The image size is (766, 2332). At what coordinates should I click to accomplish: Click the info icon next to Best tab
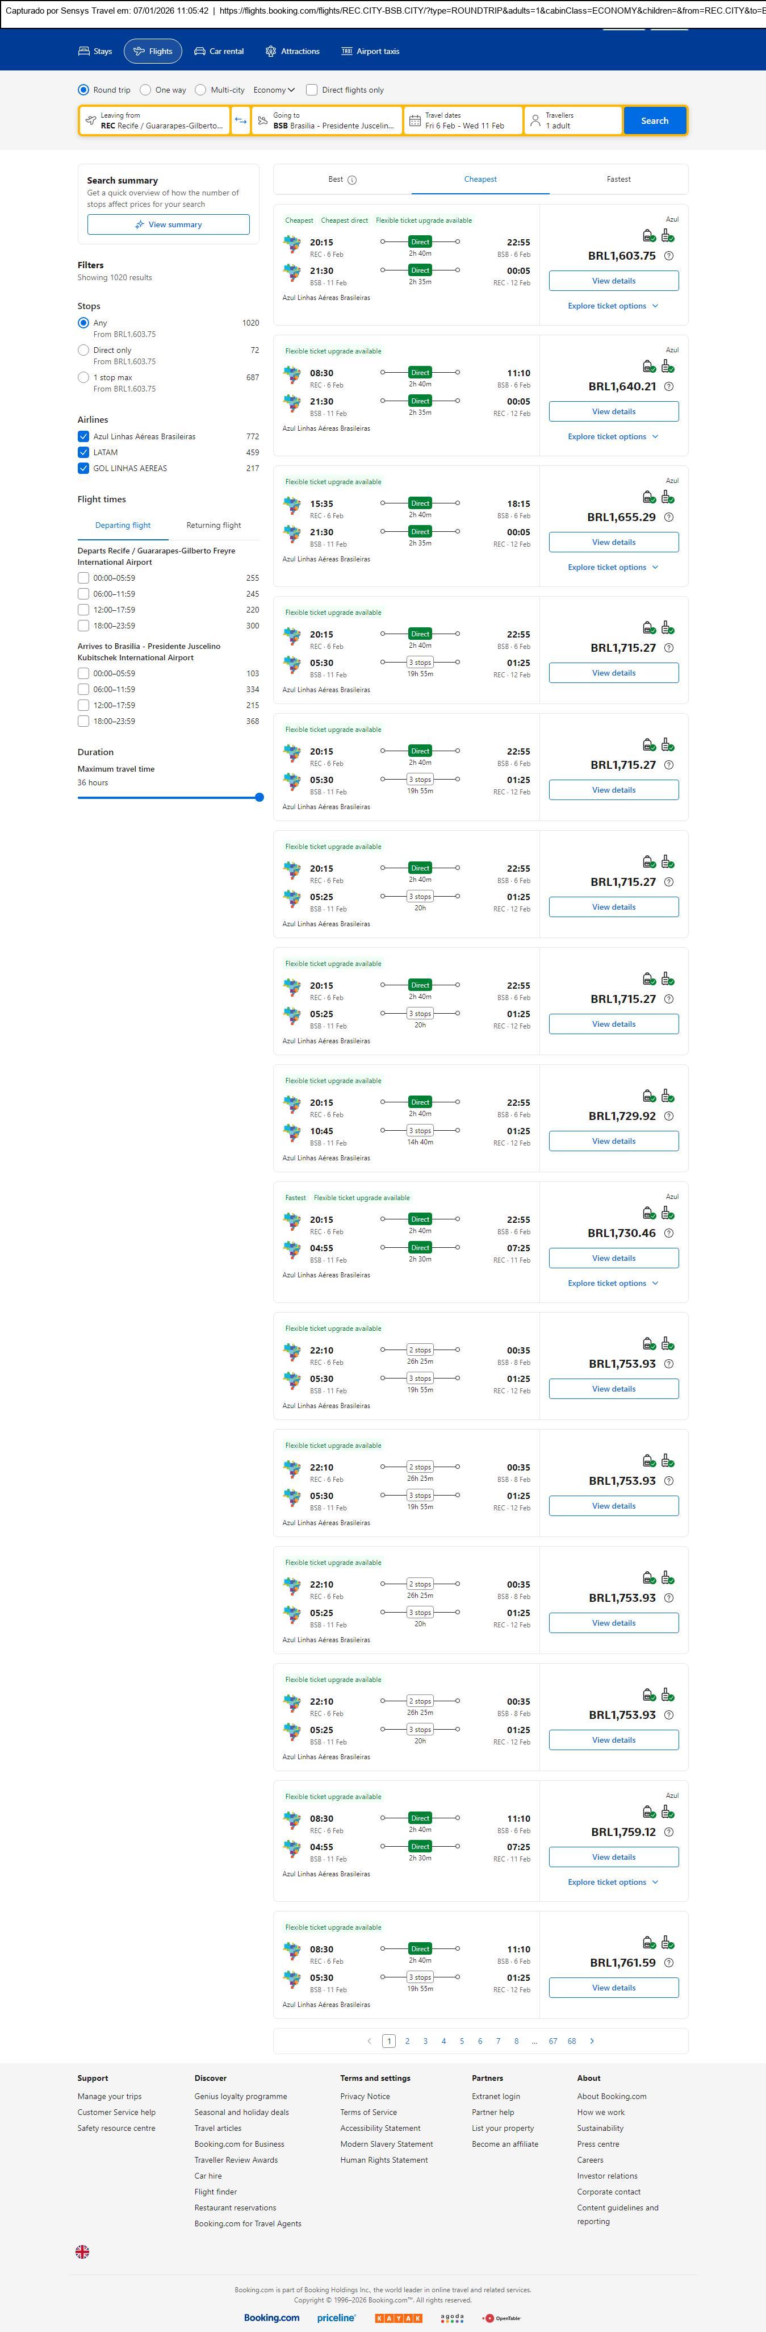[353, 180]
